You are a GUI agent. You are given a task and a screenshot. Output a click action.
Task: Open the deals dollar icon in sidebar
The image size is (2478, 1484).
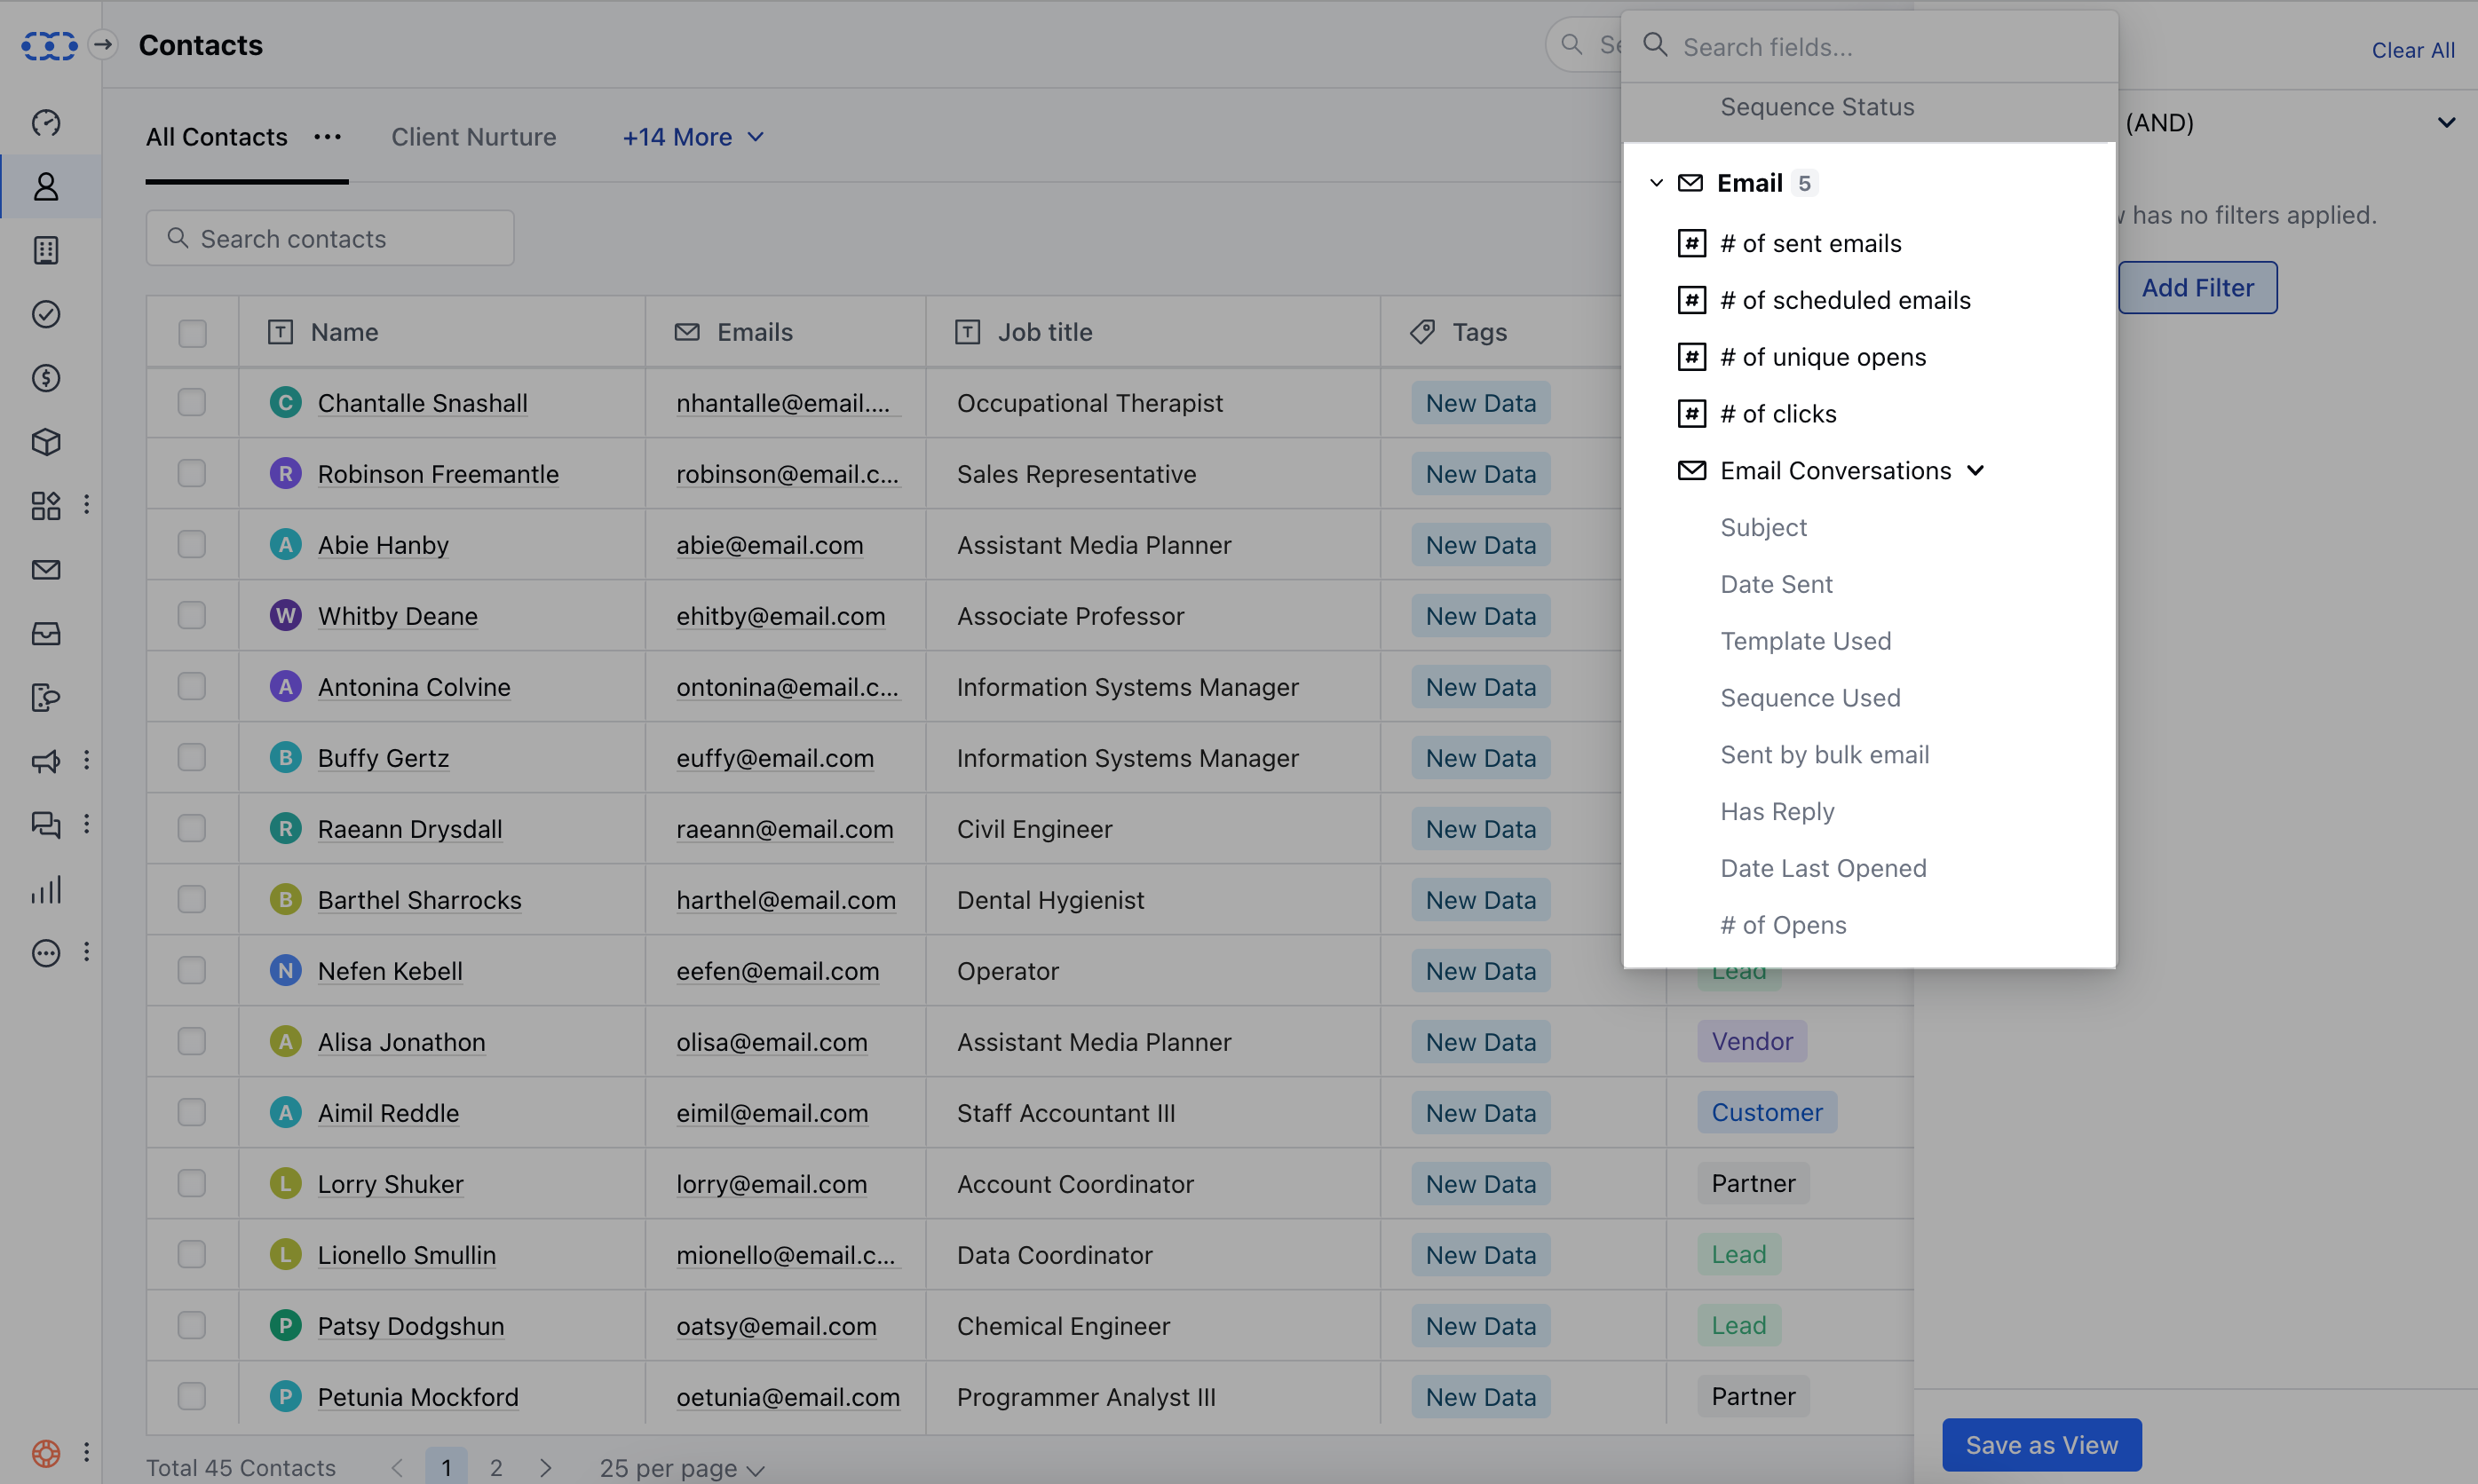click(x=46, y=378)
